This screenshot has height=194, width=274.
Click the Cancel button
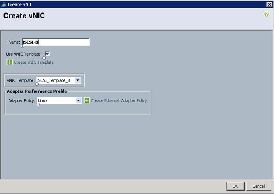259,186
